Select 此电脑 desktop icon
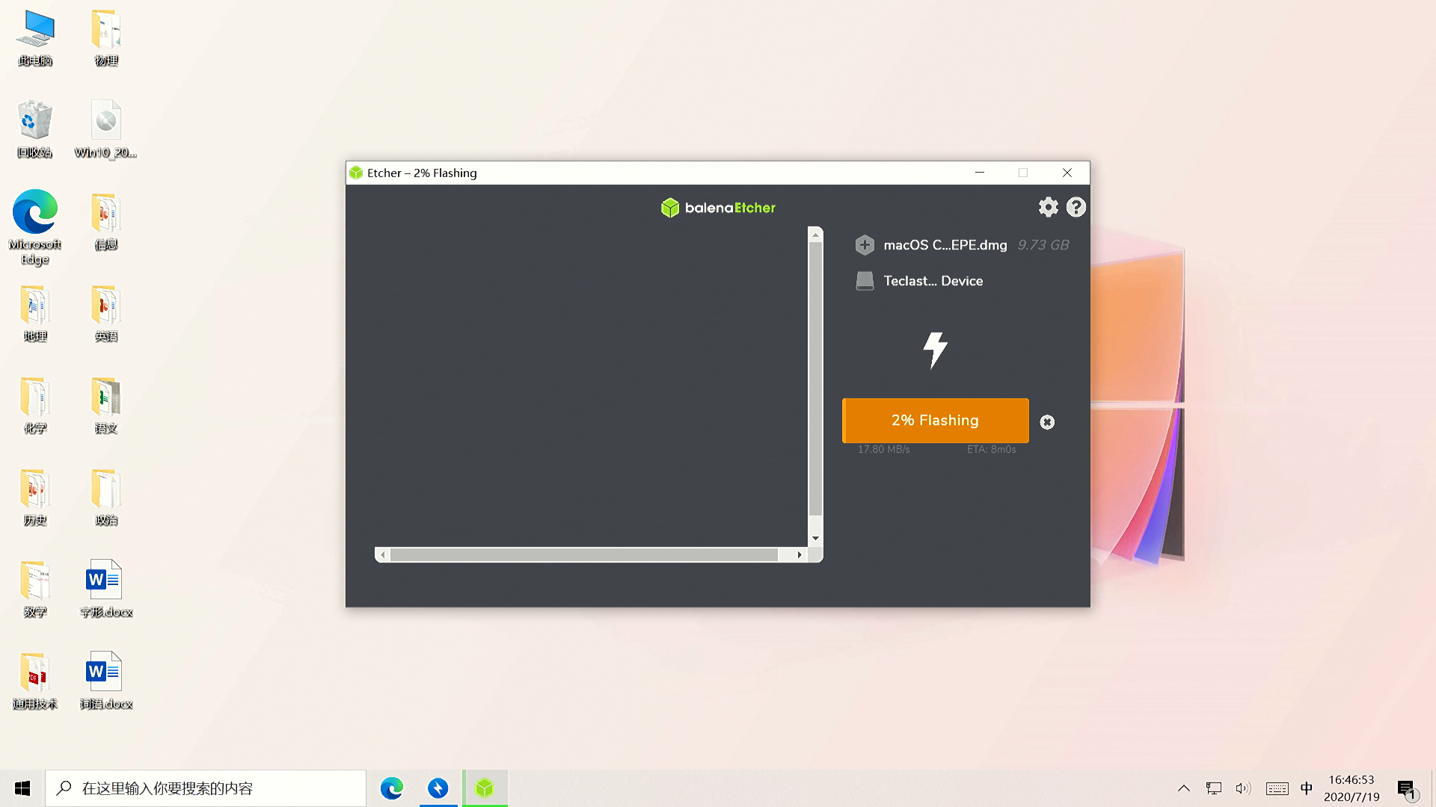The width and height of the screenshot is (1436, 807). (x=35, y=38)
